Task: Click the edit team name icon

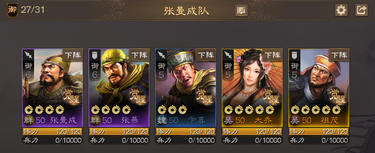Action: pyautogui.click(x=241, y=10)
